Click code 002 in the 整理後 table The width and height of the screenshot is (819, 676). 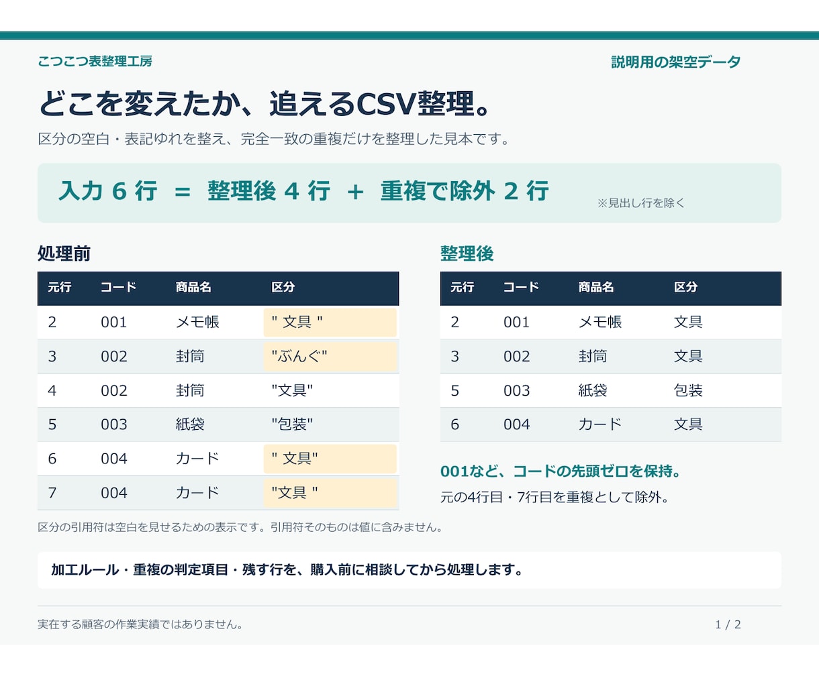point(516,356)
